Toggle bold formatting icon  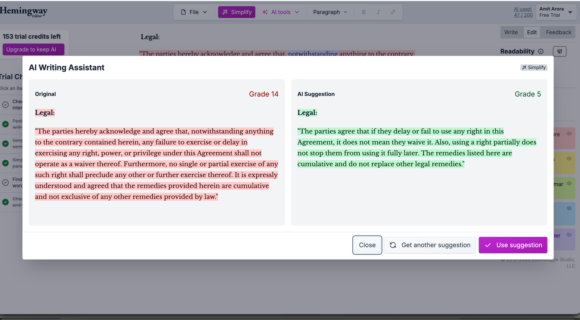coord(364,12)
